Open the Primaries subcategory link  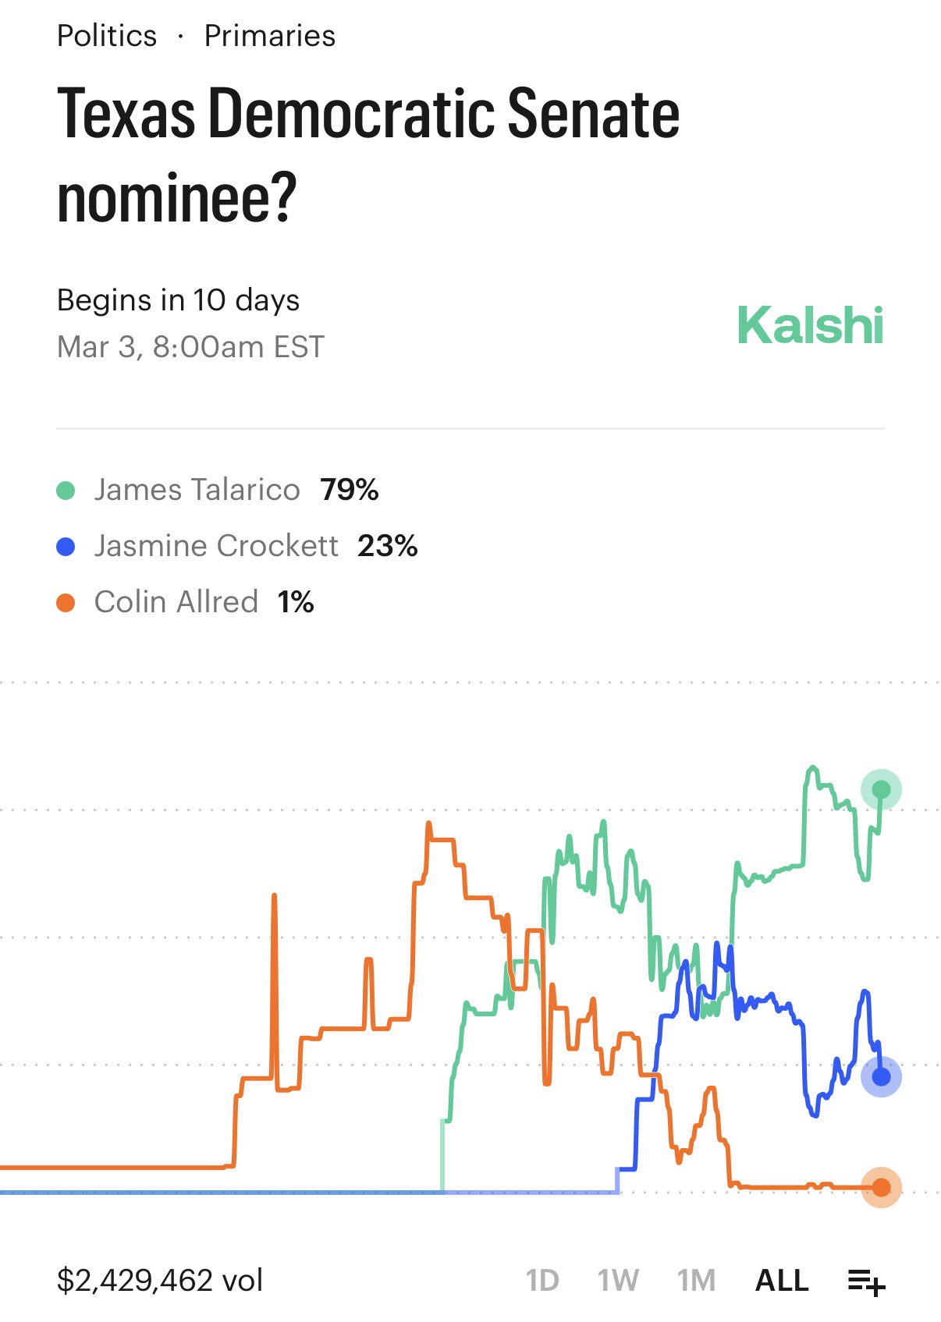(269, 36)
